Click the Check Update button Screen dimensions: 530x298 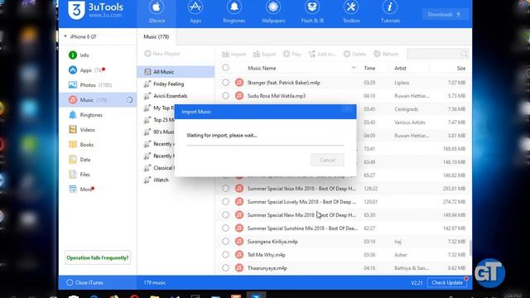(447, 282)
